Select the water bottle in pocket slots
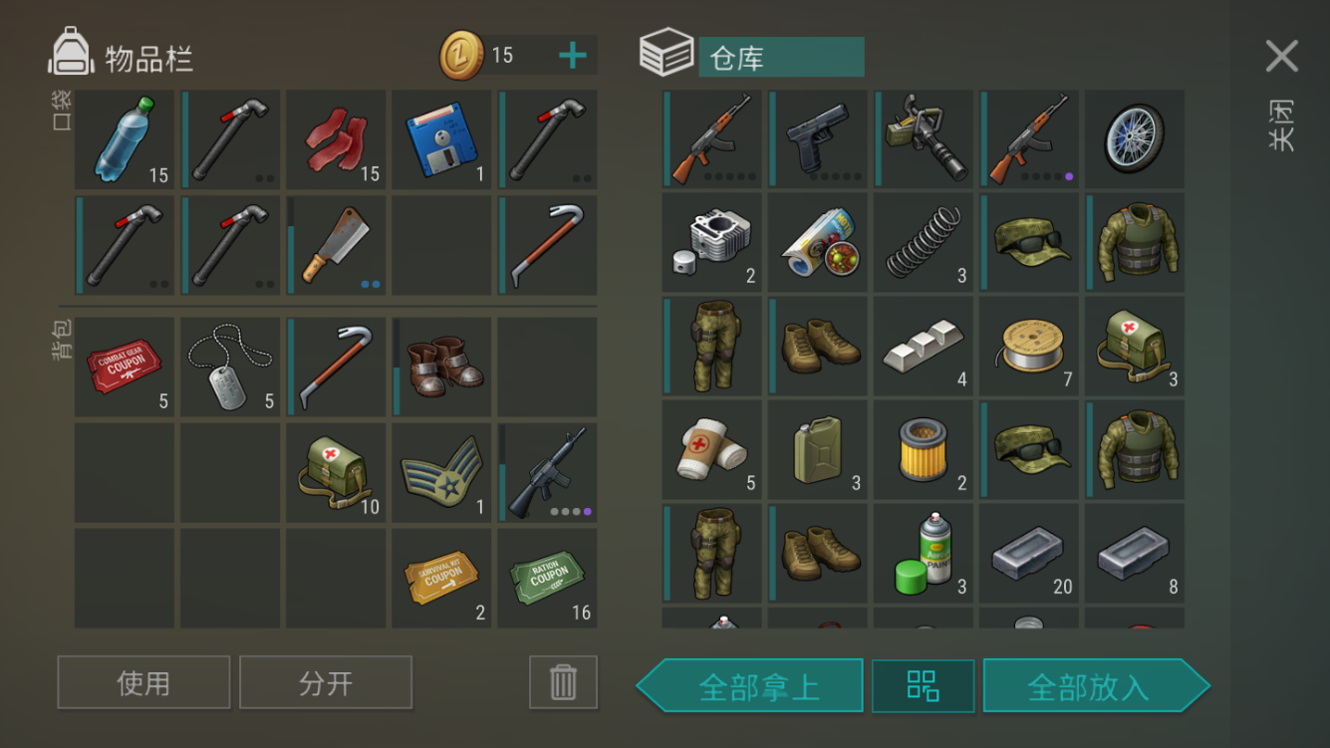1330x748 pixels. point(125,139)
